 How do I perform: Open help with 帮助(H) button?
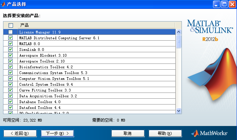(165, 134)
